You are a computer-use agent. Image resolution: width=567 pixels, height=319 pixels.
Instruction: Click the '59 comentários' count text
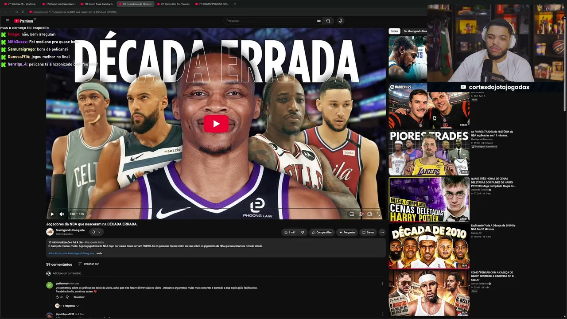(59, 265)
